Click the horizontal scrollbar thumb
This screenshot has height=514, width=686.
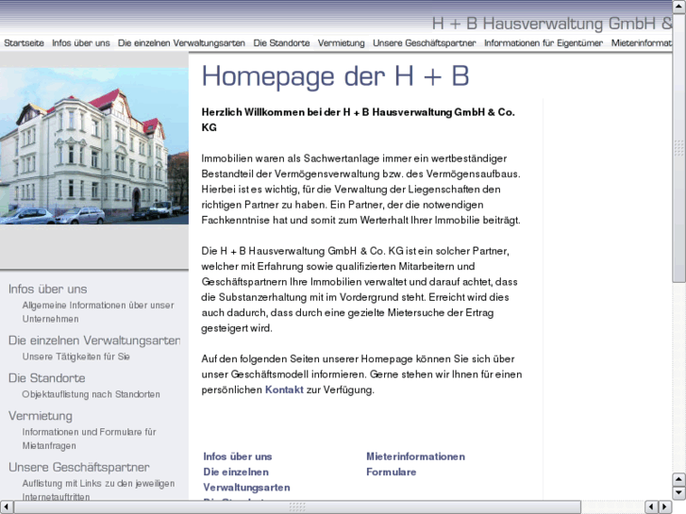click(x=297, y=507)
